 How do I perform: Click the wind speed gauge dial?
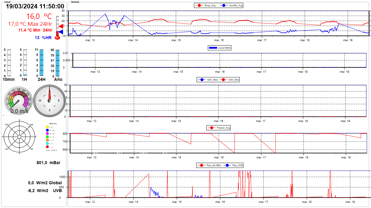(17, 100)
